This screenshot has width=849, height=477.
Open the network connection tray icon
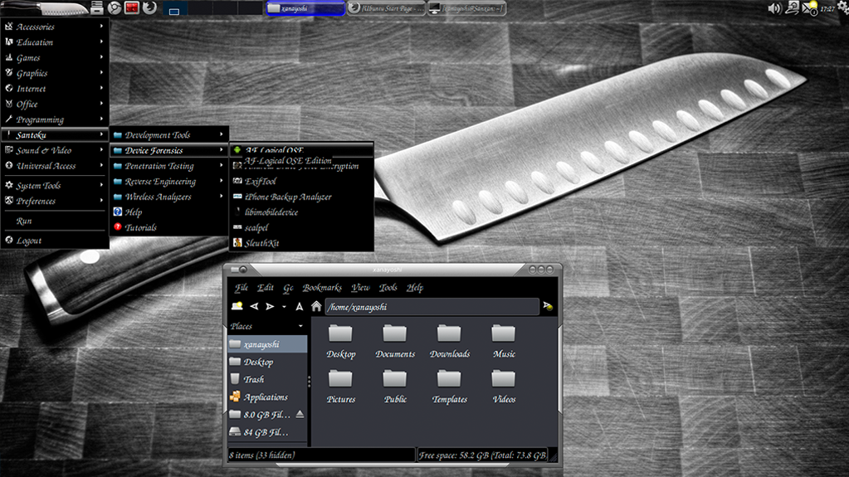792,7
